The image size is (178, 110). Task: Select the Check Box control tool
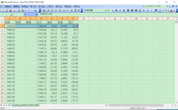56,11
